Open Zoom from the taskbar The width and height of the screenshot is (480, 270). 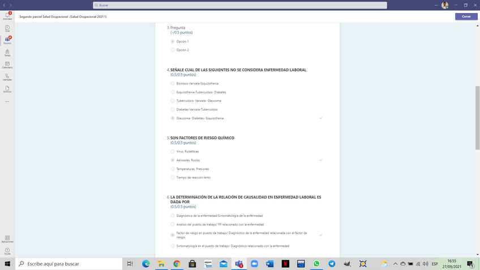254,264
